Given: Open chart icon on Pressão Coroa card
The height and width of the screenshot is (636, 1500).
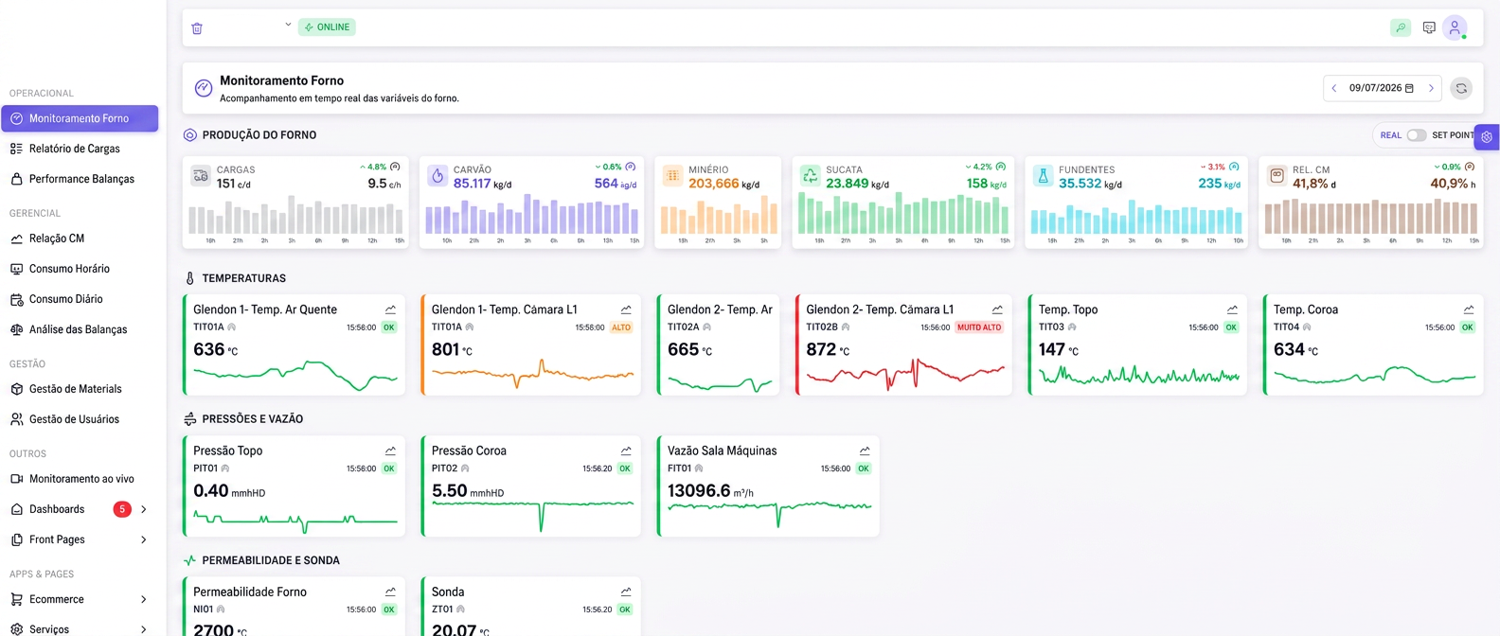Looking at the screenshot, I should click(626, 450).
